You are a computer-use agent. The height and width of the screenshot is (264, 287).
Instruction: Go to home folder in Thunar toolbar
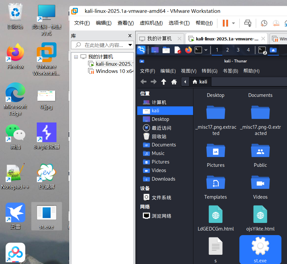pyautogui.click(x=174, y=82)
